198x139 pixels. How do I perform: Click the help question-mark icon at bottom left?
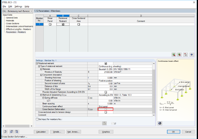[5, 131]
